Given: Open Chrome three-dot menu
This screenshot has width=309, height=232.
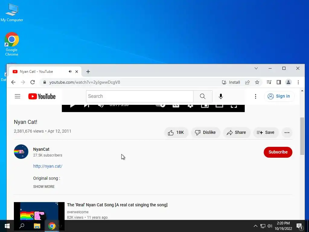Looking at the screenshot, I should point(298,82).
